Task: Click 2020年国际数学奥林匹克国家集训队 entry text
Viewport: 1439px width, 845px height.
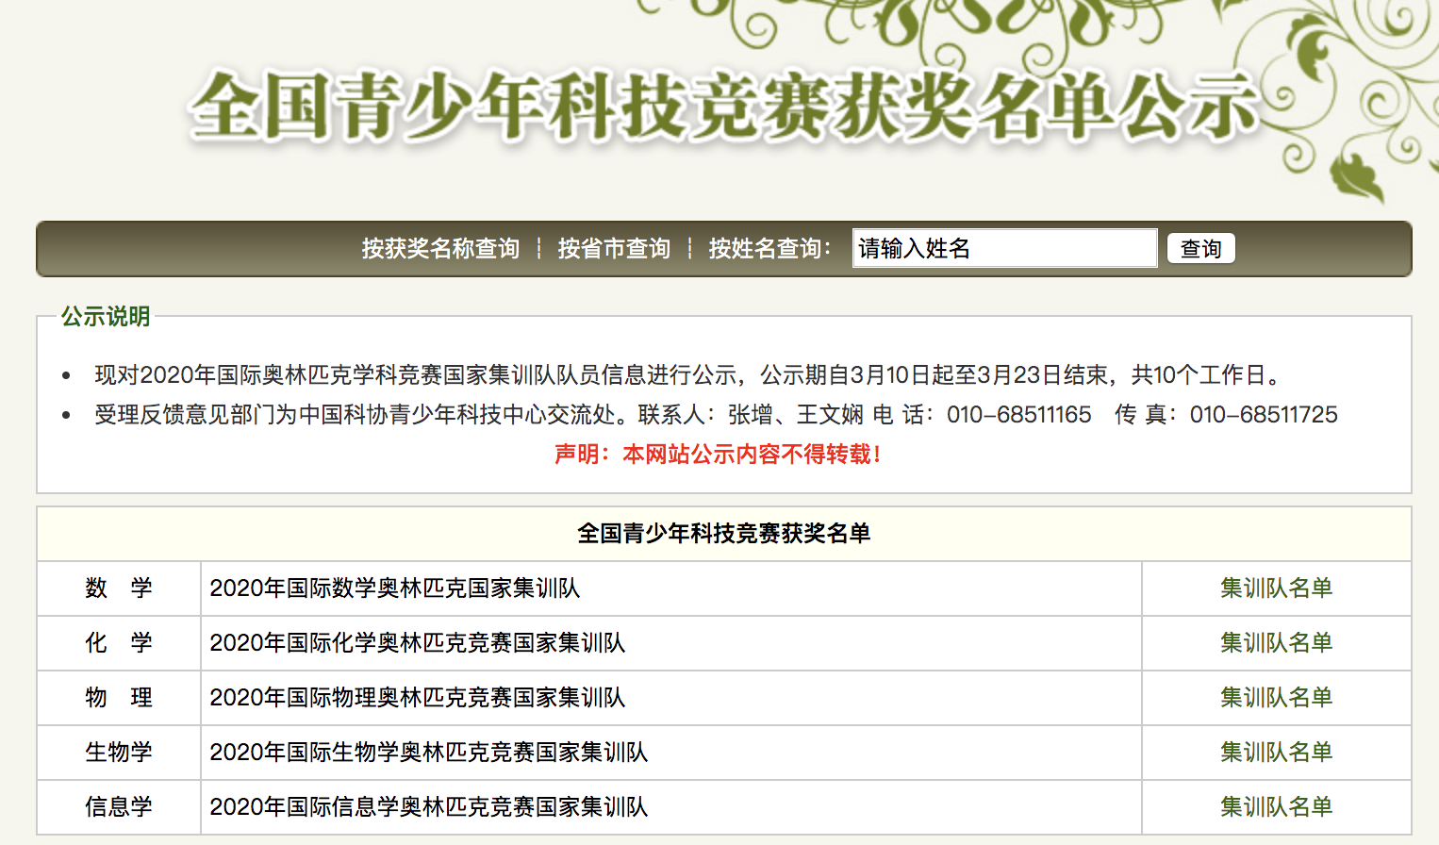Action: [394, 588]
